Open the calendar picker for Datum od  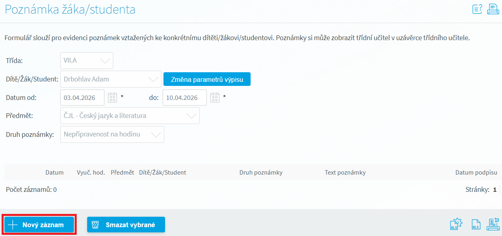[112, 98]
